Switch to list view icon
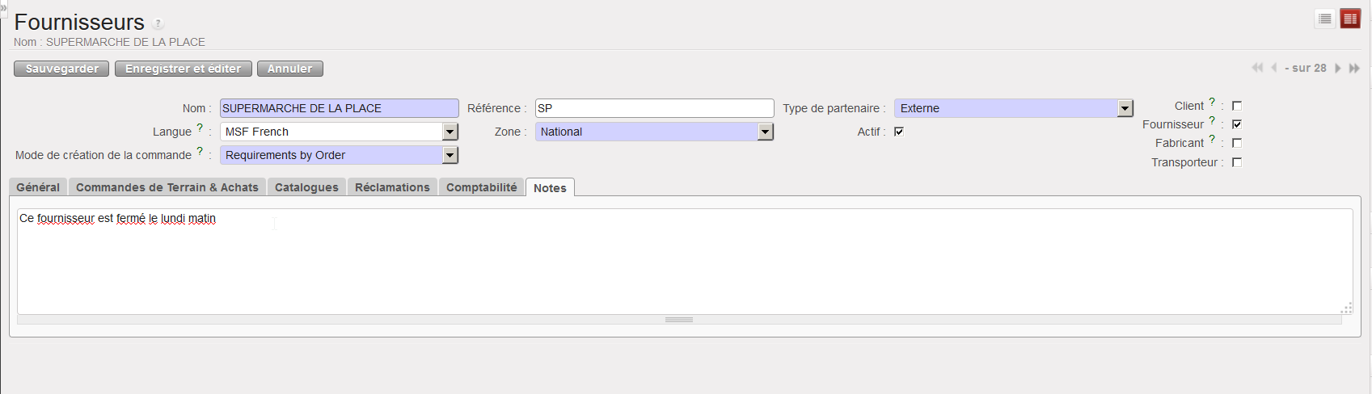The image size is (1372, 394). (x=1324, y=19)
